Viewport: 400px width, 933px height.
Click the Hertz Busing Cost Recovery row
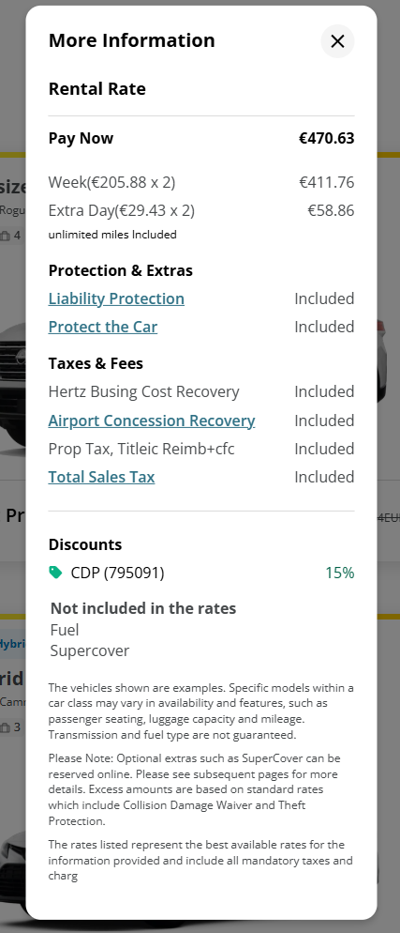pos(201,391)
